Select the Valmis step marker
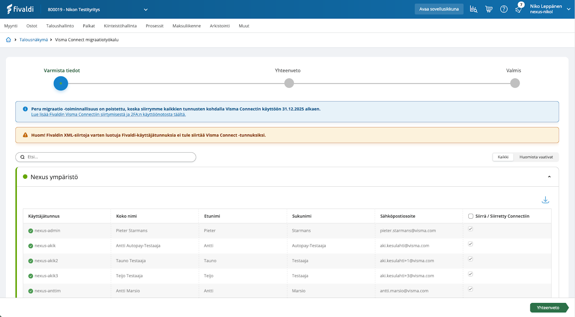Screen dimensions: 575x317 [515, 83]
